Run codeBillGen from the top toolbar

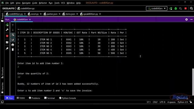[x=171, y=8]
